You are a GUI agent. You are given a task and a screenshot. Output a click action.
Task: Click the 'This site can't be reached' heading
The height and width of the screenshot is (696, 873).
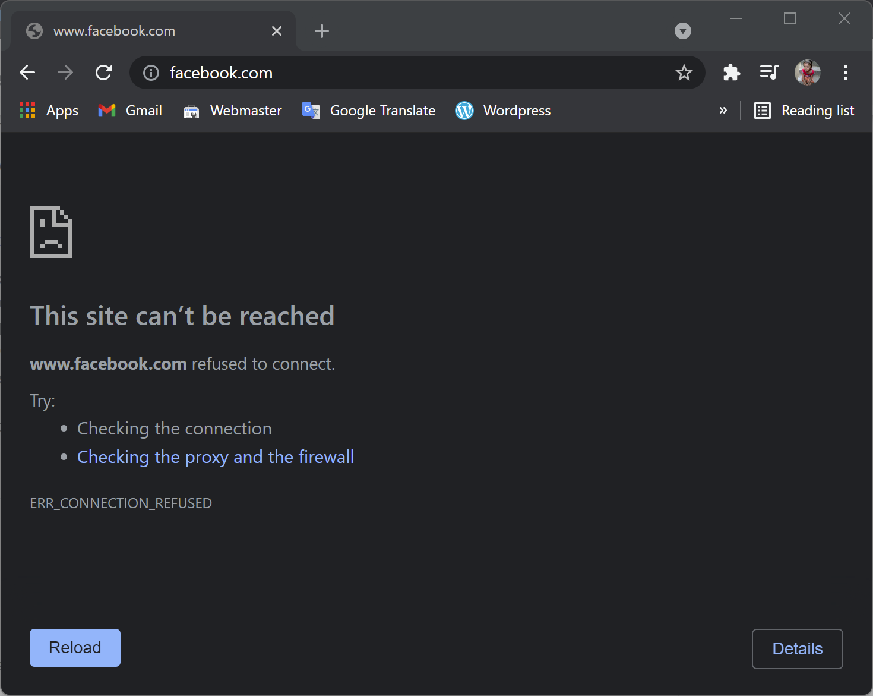[x=182, y=316]
